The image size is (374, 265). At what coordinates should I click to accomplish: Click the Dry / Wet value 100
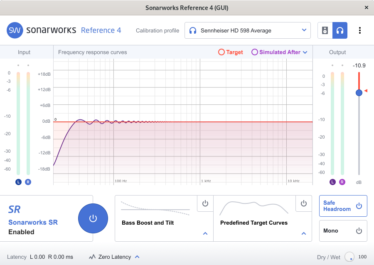(x=362, y=257)
